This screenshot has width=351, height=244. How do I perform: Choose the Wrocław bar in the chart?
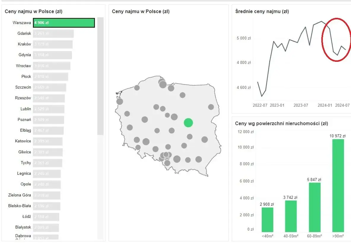[52, 66]
